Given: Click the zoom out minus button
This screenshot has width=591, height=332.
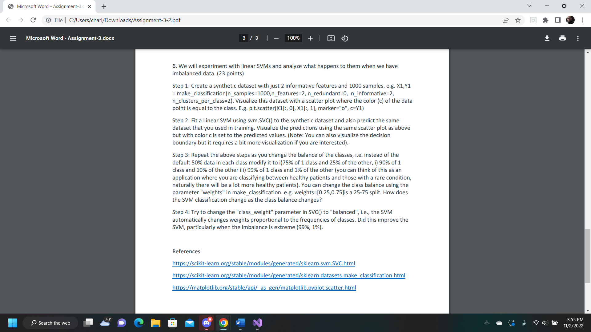Looking at the screenshot, I should 276,38.
